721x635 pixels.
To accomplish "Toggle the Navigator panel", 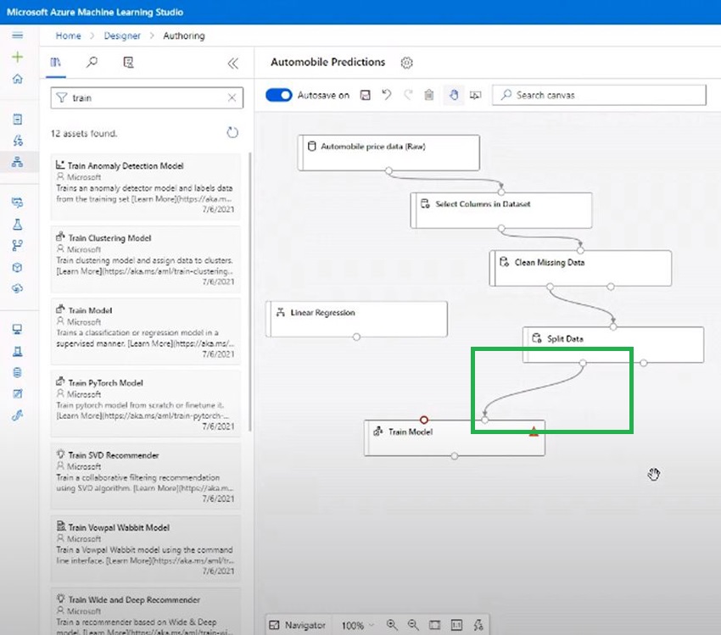I will [x=298, y=625].
